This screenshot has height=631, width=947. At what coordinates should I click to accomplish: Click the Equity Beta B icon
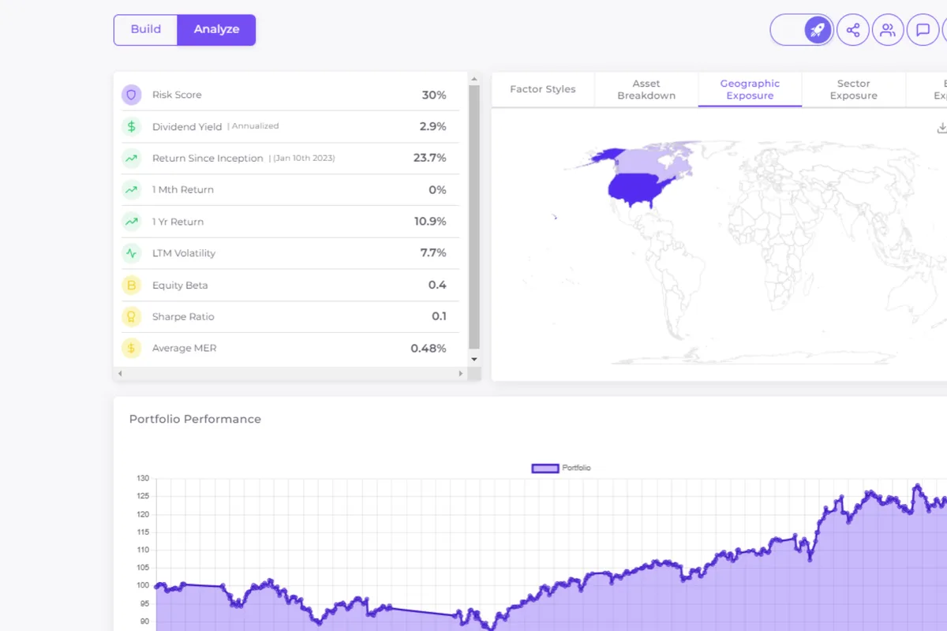131,285
